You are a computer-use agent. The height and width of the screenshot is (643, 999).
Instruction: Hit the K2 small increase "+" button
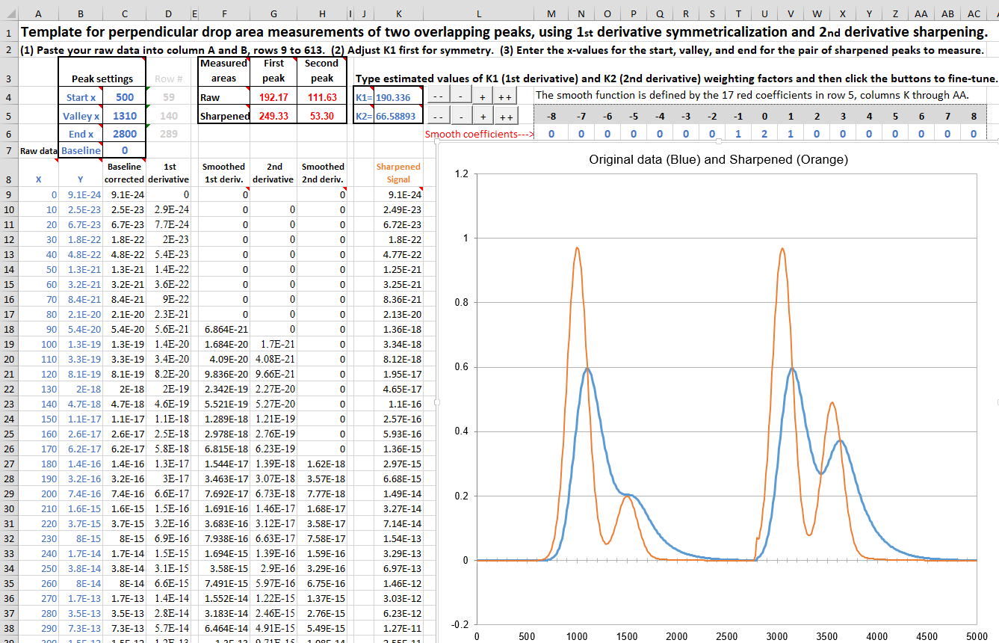point(483,116)
